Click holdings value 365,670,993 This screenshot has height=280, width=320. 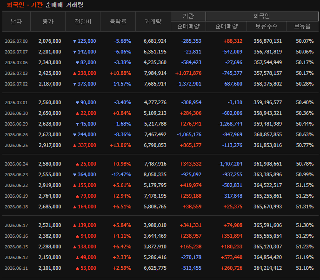coord(267,207)
